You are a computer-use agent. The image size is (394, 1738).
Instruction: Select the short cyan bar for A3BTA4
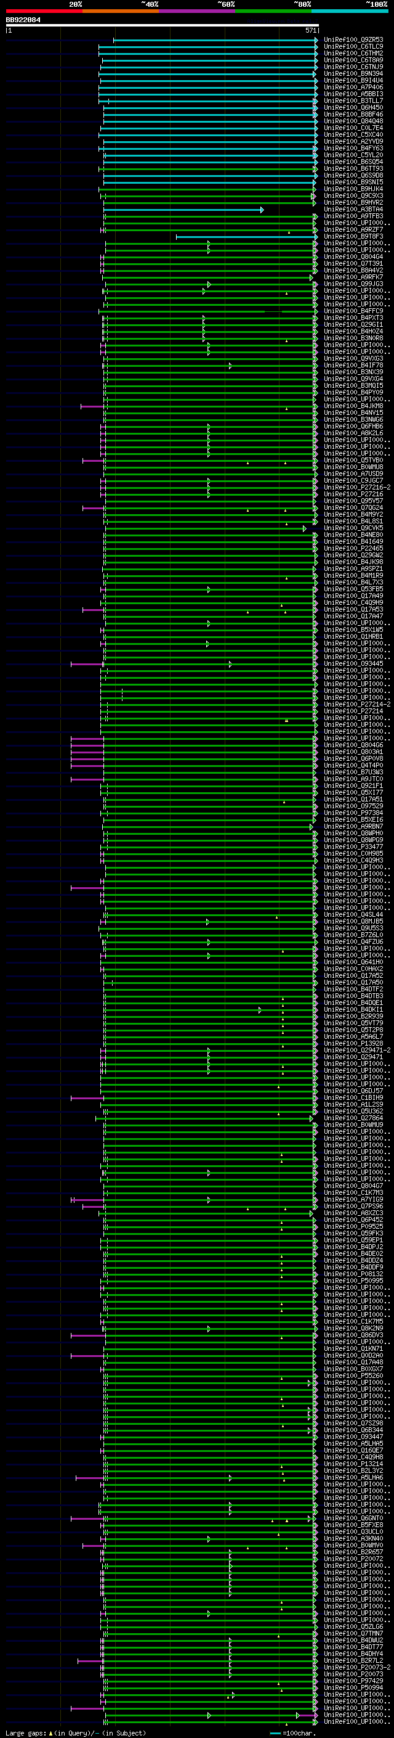(183, 210)
